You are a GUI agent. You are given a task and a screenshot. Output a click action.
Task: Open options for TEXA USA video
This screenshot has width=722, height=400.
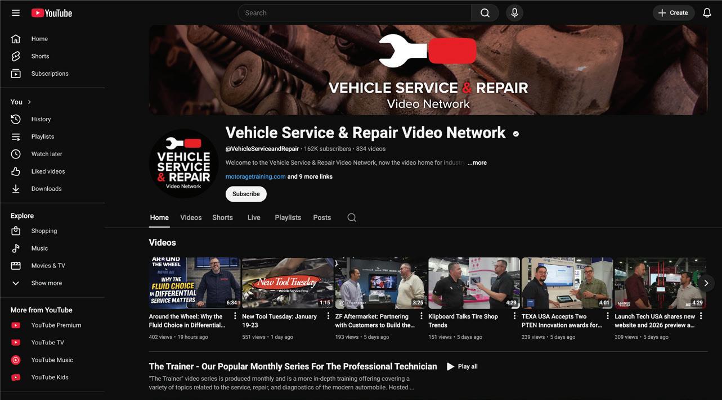point(608,316)
